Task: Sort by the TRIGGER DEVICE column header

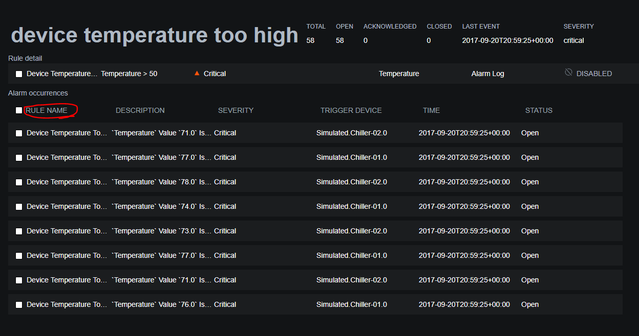Action: click(x=351, y=110)
